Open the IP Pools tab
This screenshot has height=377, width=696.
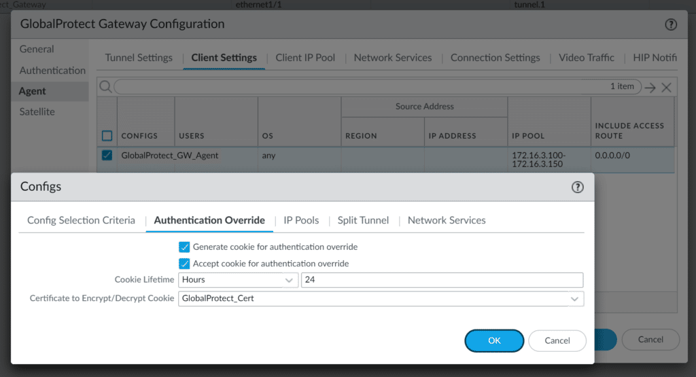tap(301, 220)
